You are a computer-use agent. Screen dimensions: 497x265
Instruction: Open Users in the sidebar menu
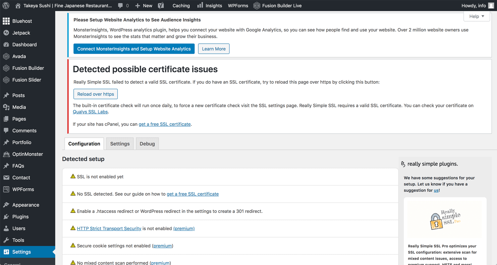pos(28,229)
